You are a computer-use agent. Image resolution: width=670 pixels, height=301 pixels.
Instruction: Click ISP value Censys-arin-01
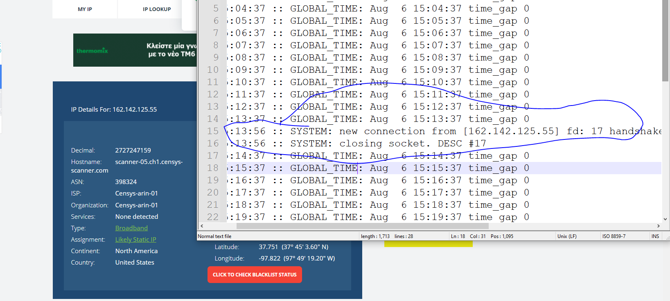[136, 193]
